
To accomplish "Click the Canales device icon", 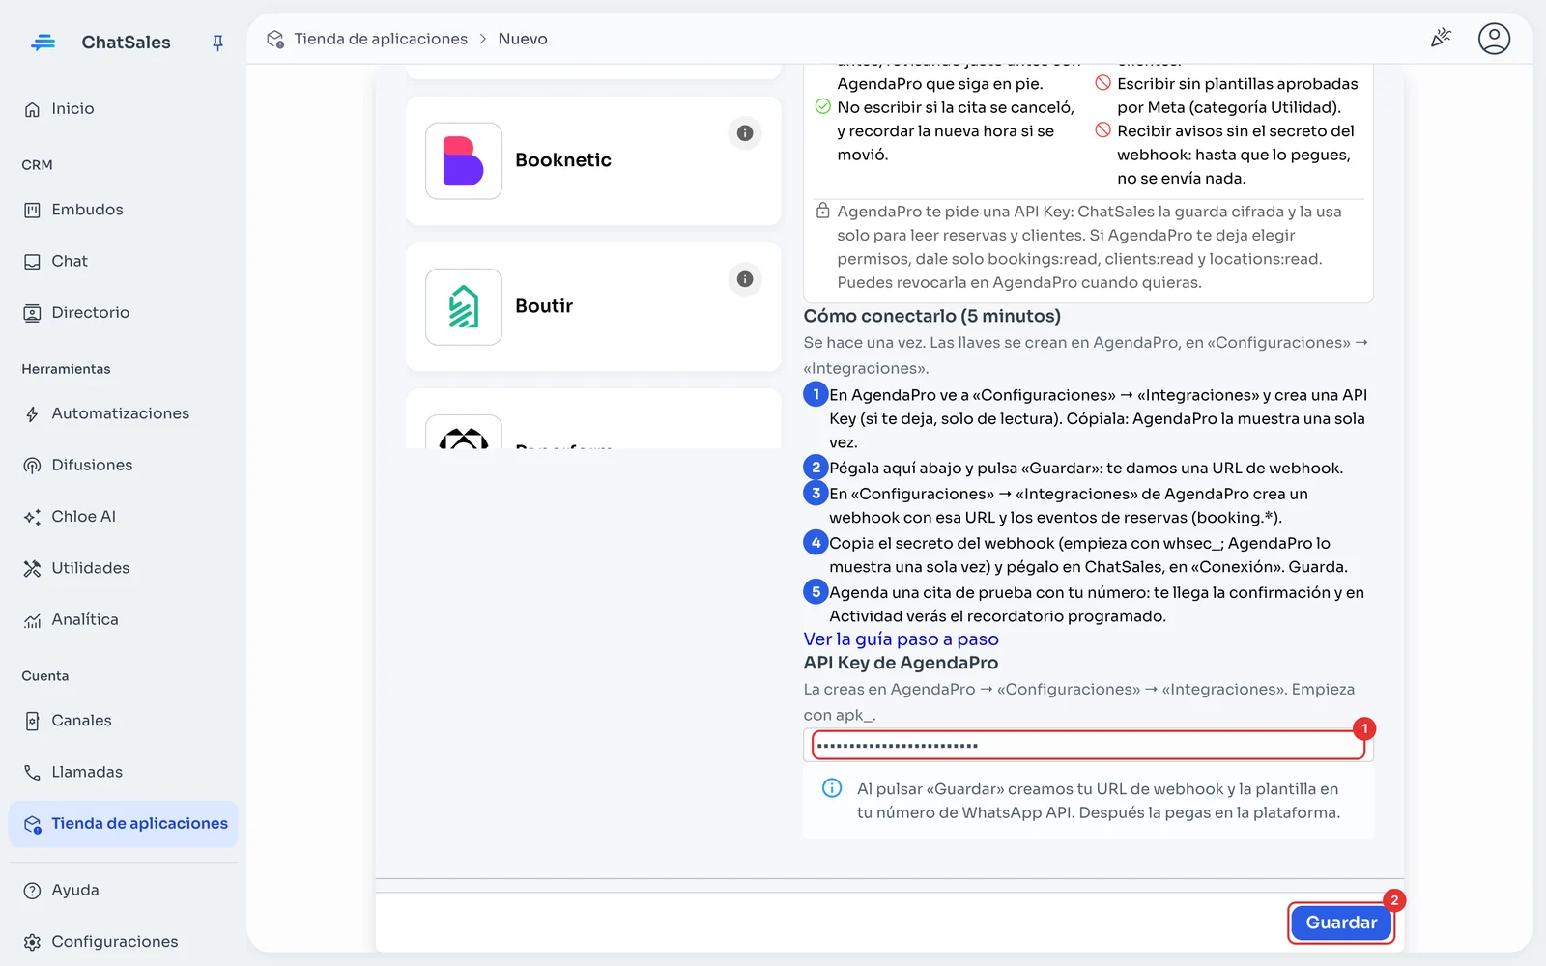I will (x=32, y=721).
